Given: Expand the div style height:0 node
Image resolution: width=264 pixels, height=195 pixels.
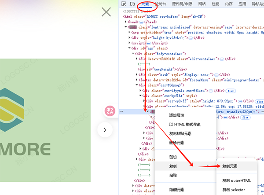Looking at the screenshot, I should pos(129,38).
